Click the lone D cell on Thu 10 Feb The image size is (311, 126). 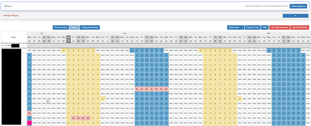(x=103, y=98)
